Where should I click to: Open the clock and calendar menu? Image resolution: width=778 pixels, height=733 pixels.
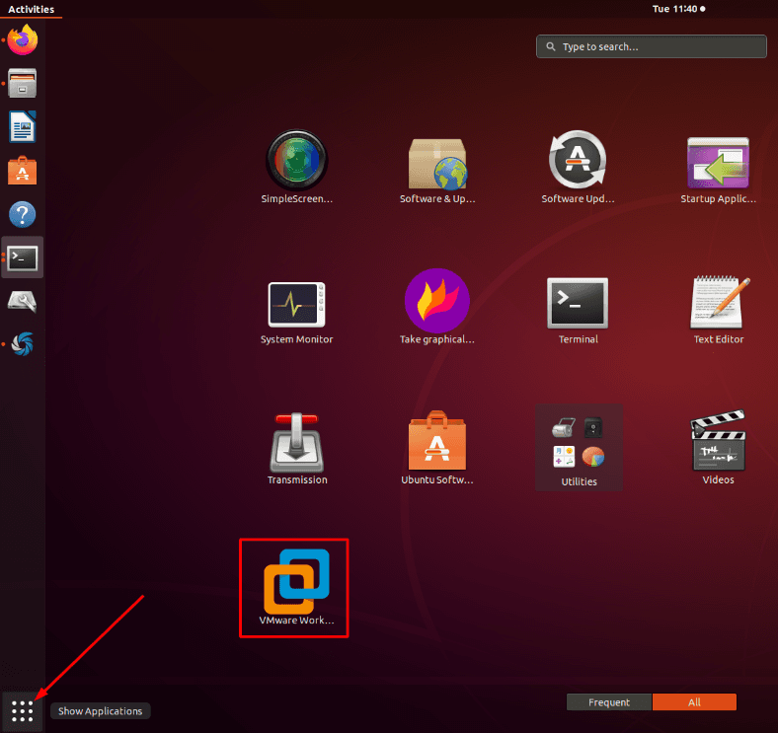678,9
